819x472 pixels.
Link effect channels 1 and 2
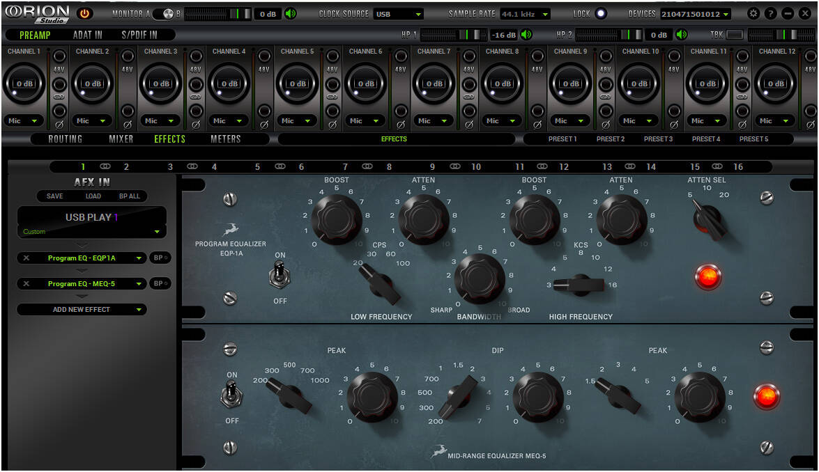pyautogui.click(x=105, y=166)
